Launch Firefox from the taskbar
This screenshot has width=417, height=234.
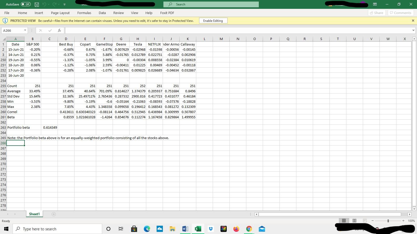point(236,229)
